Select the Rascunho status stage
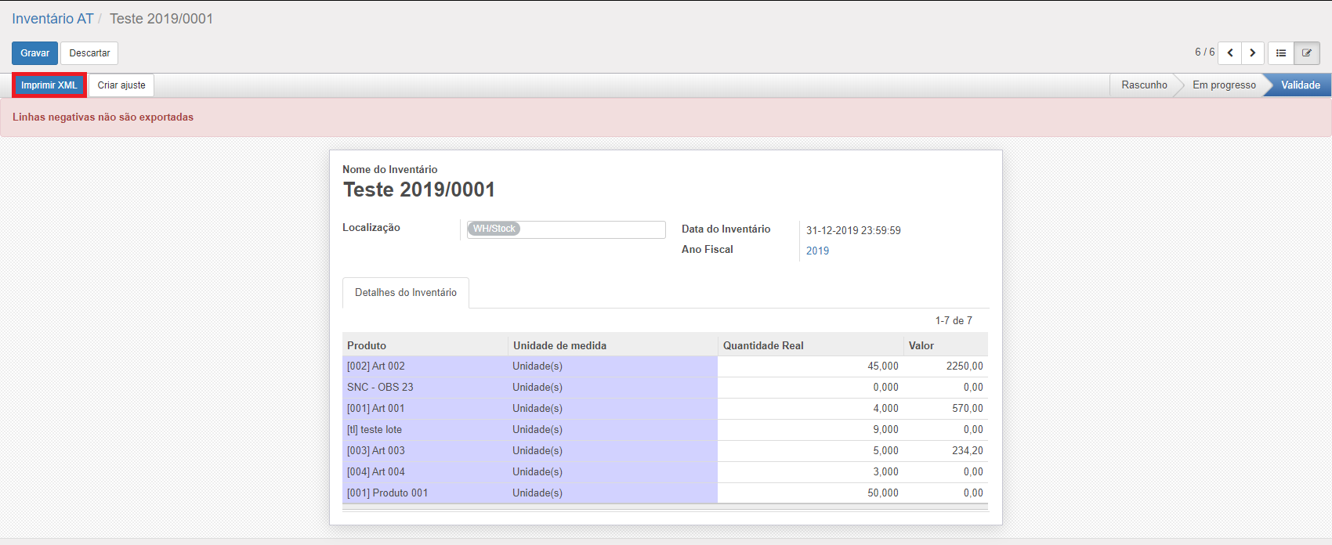1332x545 pixels. point(1143,85)
